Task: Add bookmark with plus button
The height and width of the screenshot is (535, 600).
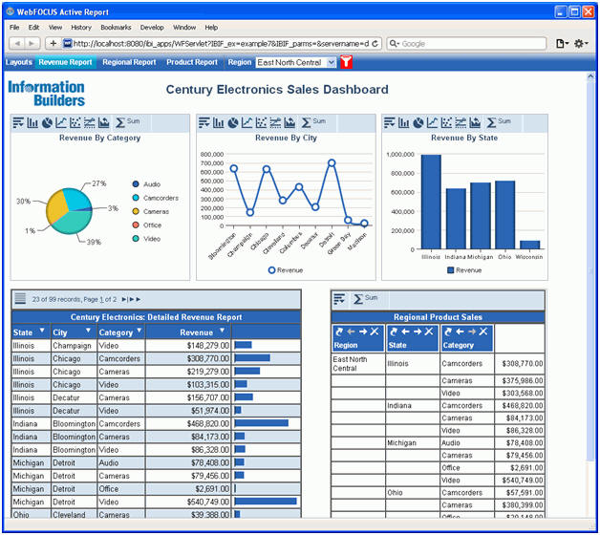Action: pos(54,44)
